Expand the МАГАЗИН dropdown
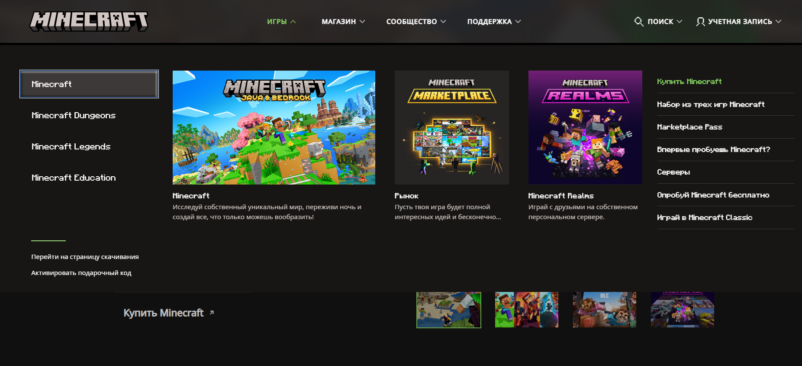Screen dimensions: 802x366 pos(343,22)
